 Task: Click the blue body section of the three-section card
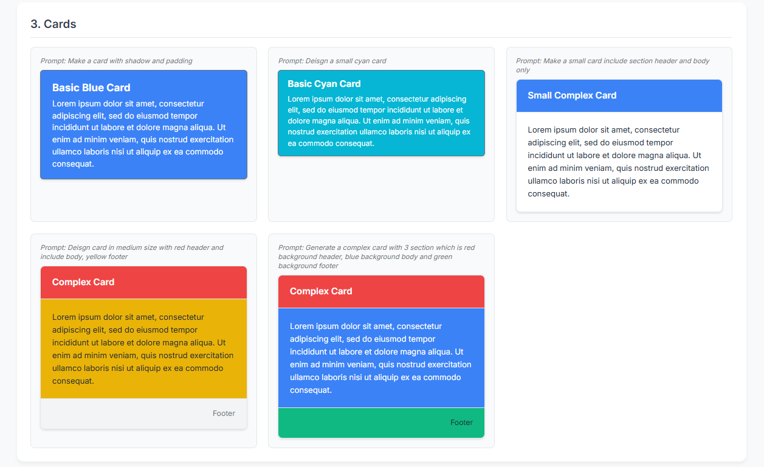tap(381, 358)
